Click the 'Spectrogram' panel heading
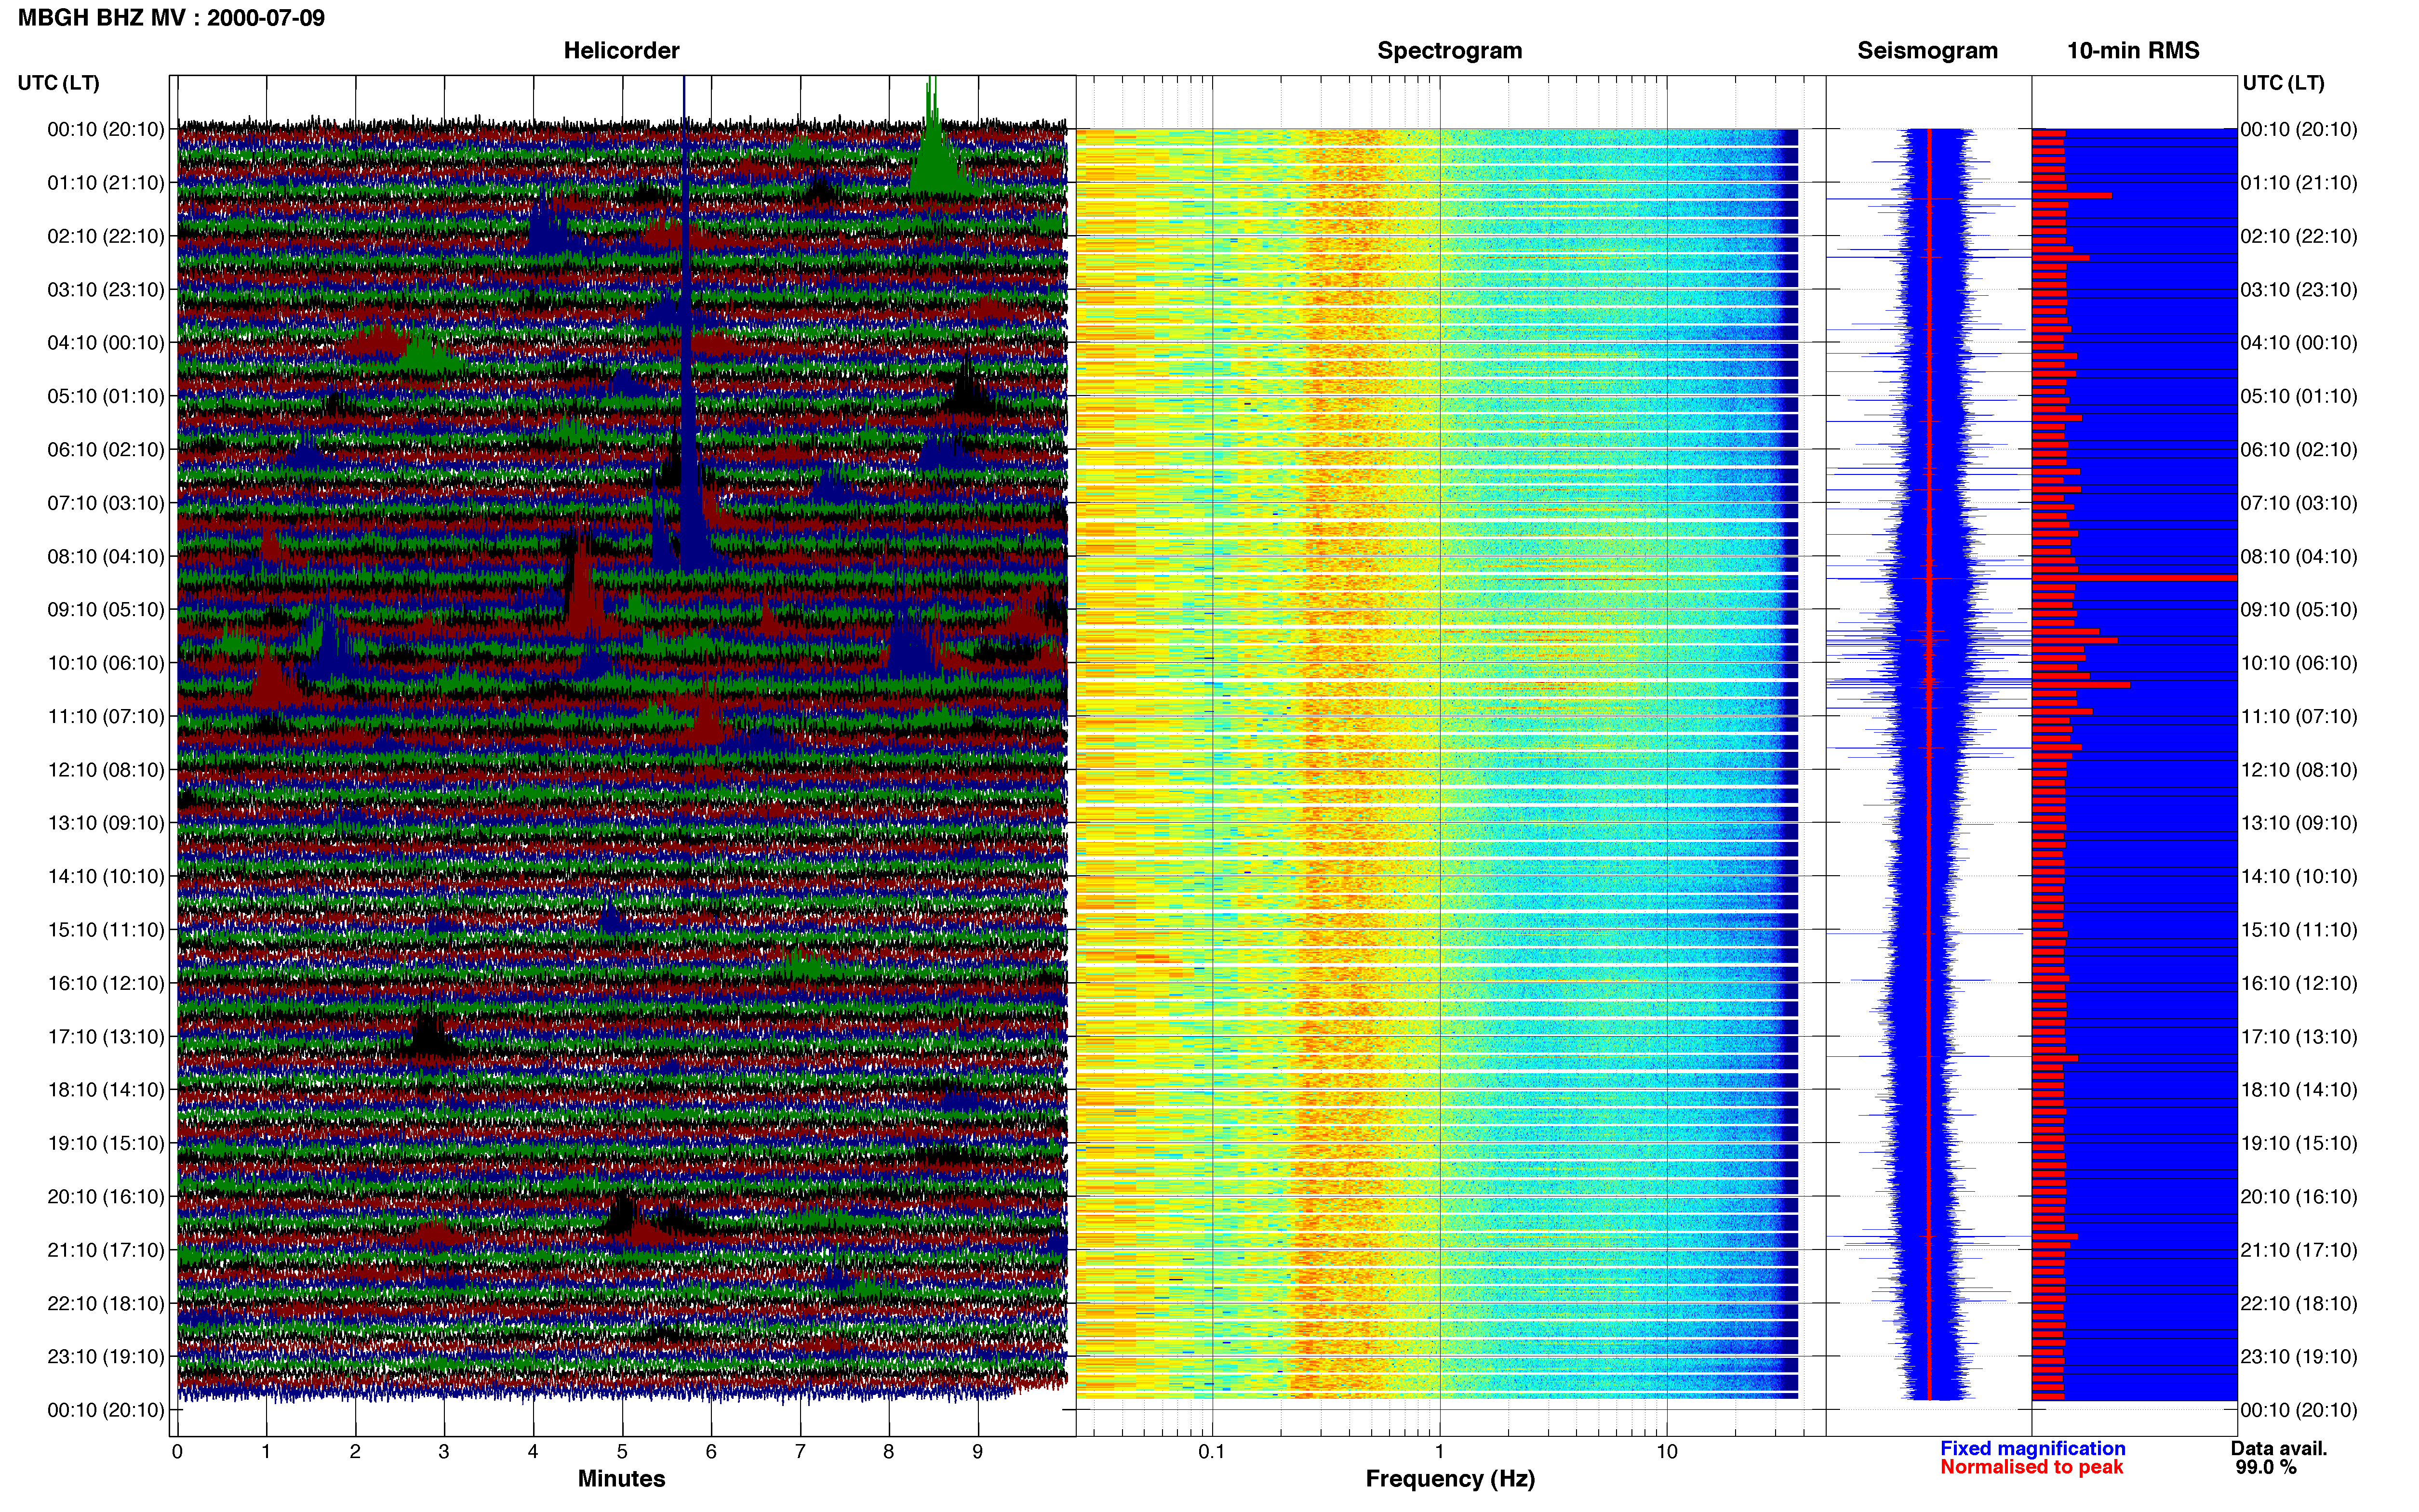This screenshot has width=2419, height=1512. coord(1450,51)
